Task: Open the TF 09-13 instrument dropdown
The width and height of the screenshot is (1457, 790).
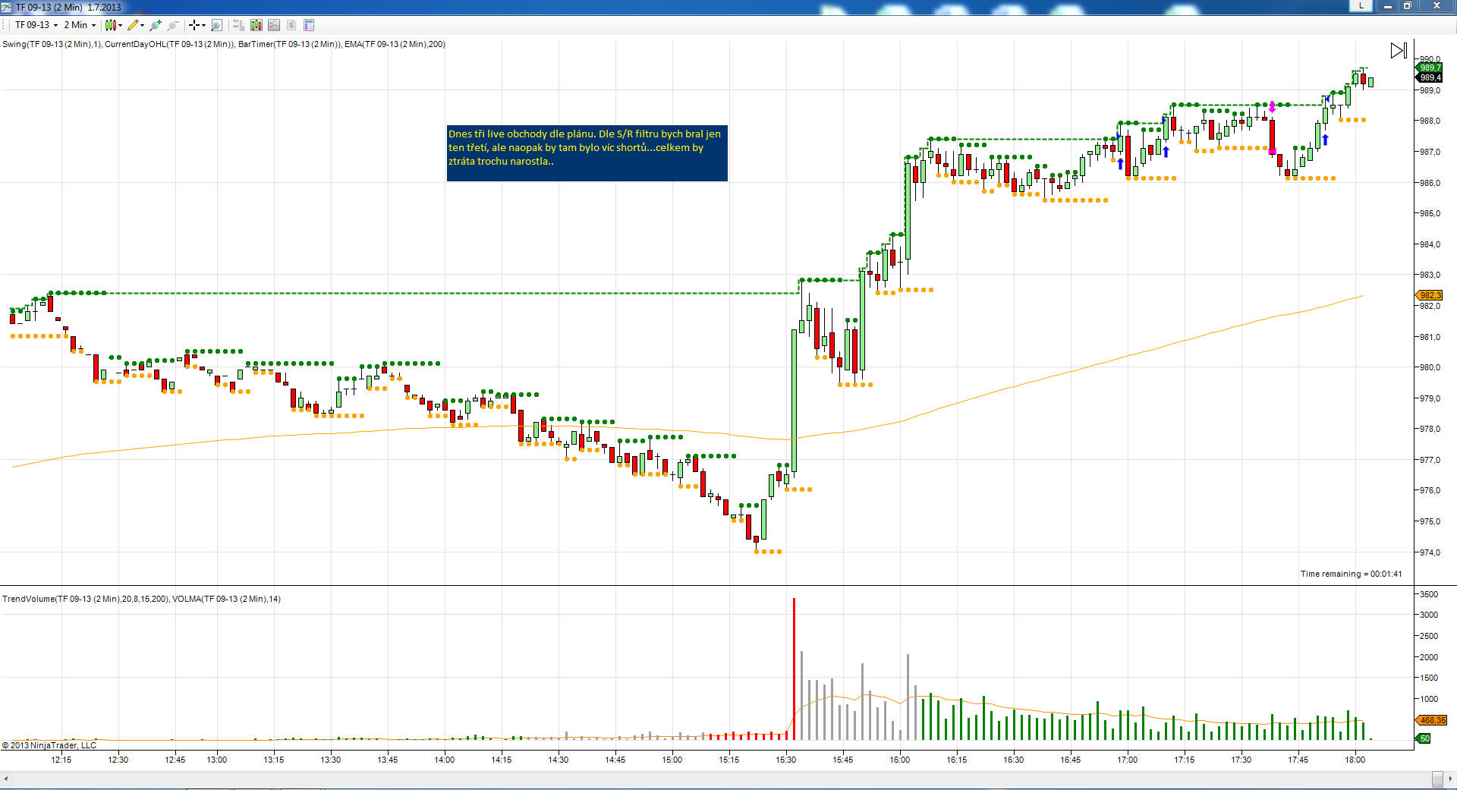Action: [x=36, y=25]
